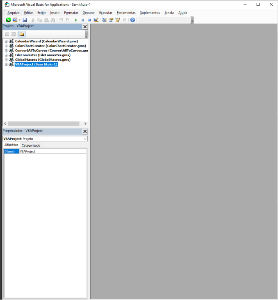This screenshot has width=278, height=300.
Task: Close the Projeto - VBAProject panel
Action: tap(85, 27)
